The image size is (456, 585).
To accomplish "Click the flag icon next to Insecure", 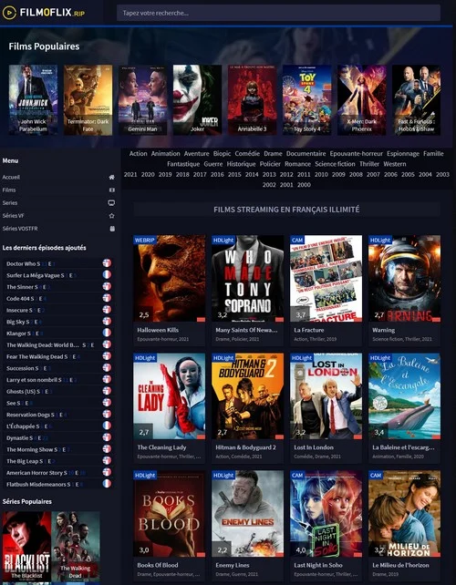I will click(107, 309).
